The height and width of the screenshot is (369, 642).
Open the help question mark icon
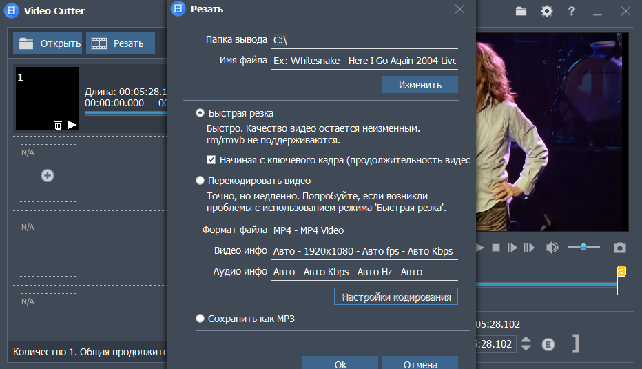point(572,11)
